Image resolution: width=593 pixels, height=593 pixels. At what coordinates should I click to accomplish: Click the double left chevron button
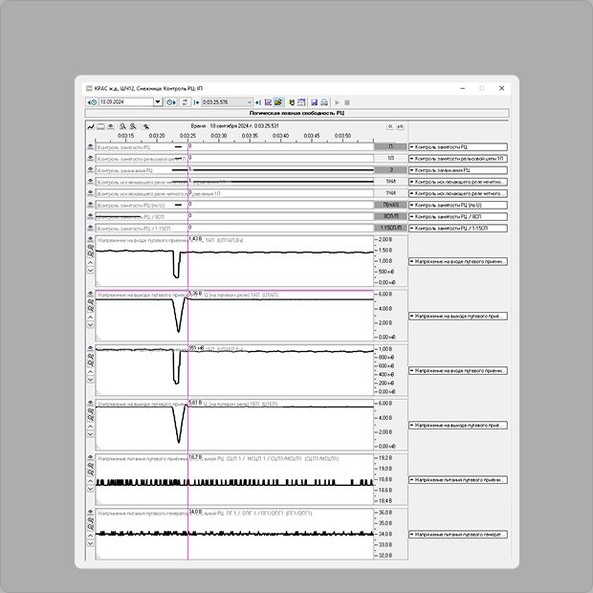390,126
